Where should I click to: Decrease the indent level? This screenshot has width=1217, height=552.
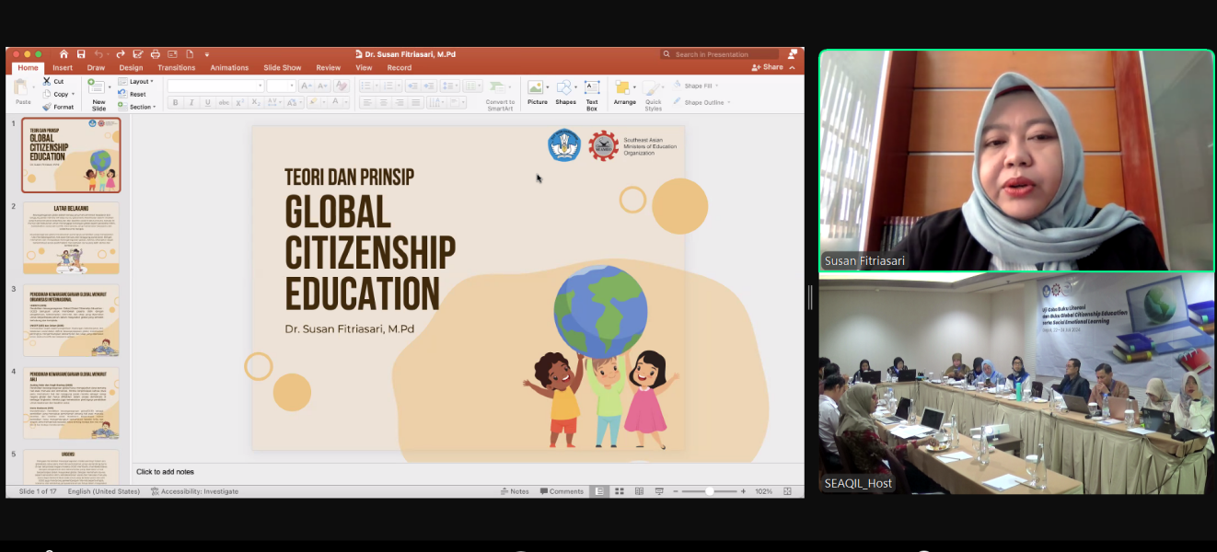pyautogui.click(x=411, y=86)
